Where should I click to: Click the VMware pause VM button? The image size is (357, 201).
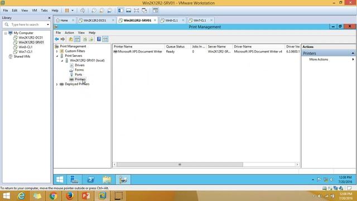(67, 11)
